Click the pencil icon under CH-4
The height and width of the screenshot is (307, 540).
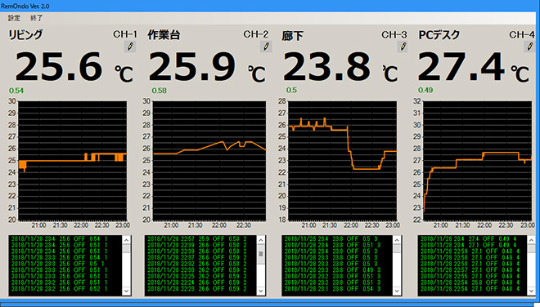(x=530, y=47)
